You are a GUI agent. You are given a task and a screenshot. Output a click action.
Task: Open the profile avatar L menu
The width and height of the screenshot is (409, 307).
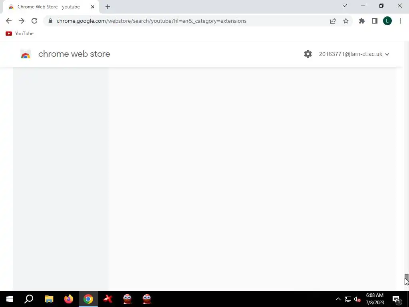387,21
